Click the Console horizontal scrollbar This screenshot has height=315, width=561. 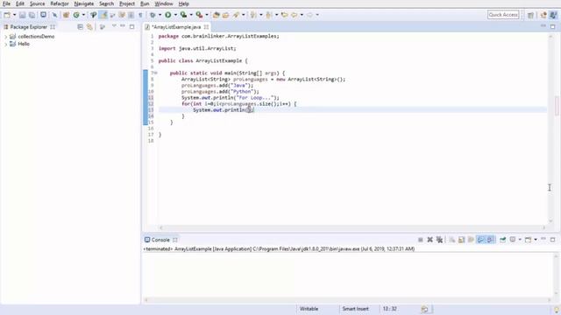(x=347, y=300)
